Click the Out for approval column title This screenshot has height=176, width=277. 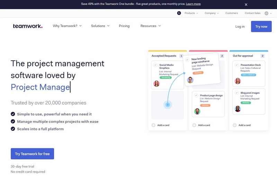pyautogui.click(x=243, y=56)
